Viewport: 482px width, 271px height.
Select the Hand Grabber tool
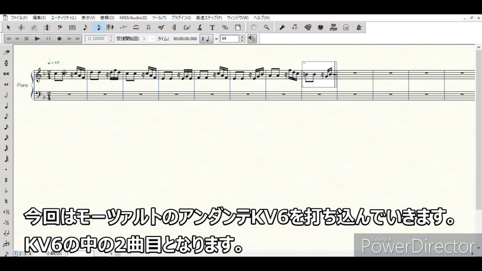254,28
